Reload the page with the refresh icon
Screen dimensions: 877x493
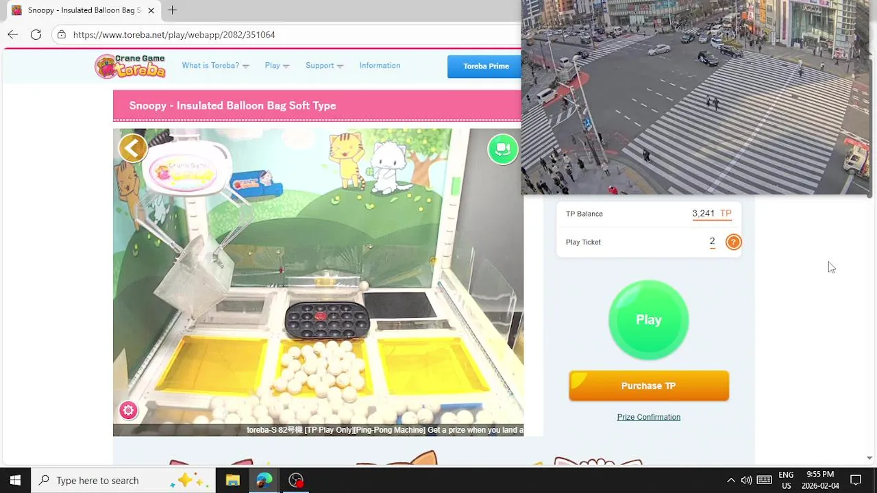(36, 34)
